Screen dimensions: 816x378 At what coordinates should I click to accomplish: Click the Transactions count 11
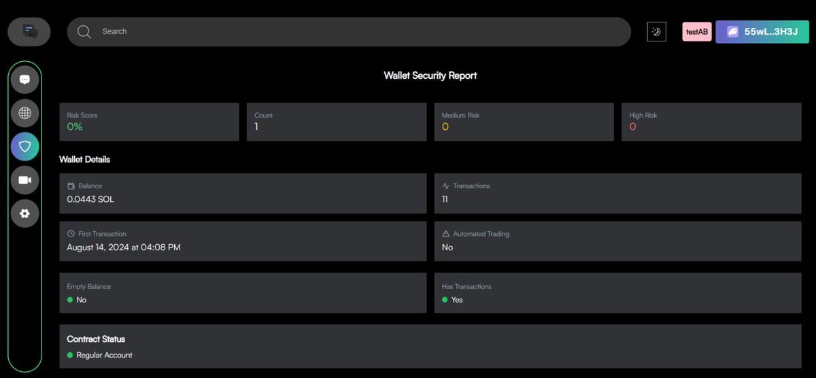click(x=445, y=200)
